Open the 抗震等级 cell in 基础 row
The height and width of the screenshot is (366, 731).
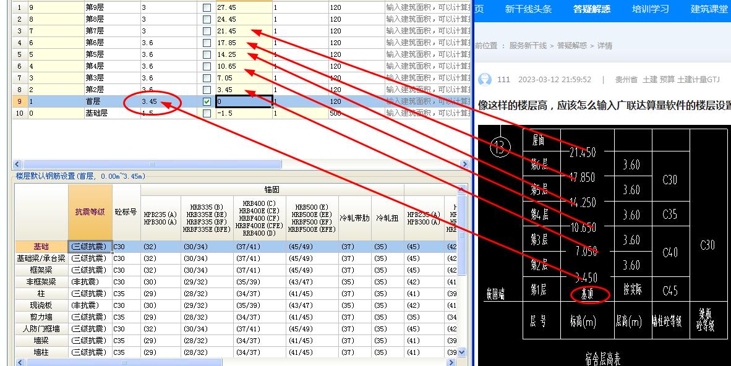pos(90,247)
